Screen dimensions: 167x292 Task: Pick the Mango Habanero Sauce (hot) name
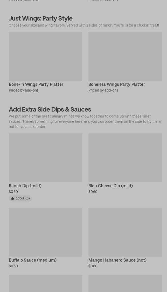tap(117, 260)
